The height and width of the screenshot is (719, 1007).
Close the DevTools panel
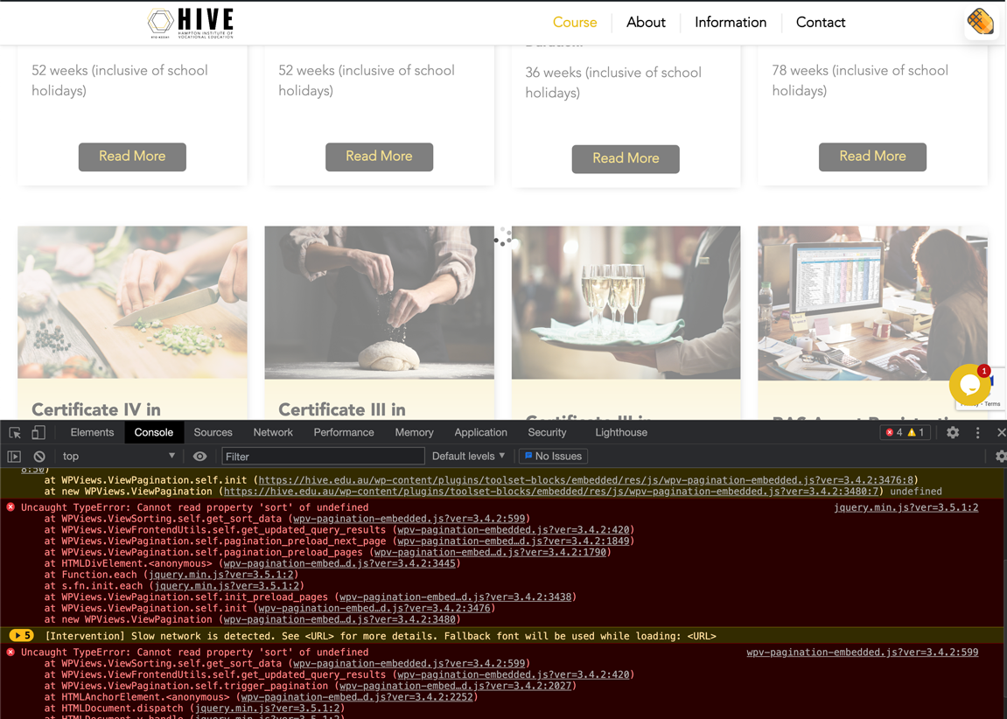coord(1001,433)
